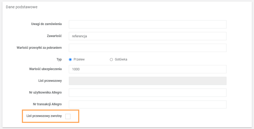Select the Przelew radio button
Screen dimensions: 254x129
coord(70,59)
